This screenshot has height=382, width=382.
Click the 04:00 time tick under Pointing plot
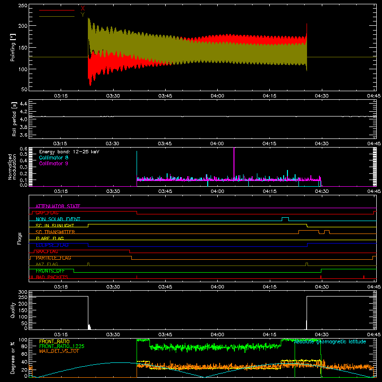click(217, 96)
